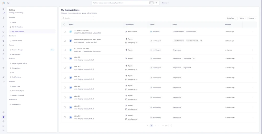
Task: Go to next page arrow in pagination
Action: (x=170, y=126)
